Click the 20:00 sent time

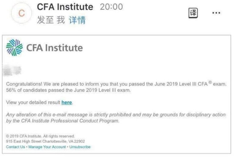[x=111, y=7]
